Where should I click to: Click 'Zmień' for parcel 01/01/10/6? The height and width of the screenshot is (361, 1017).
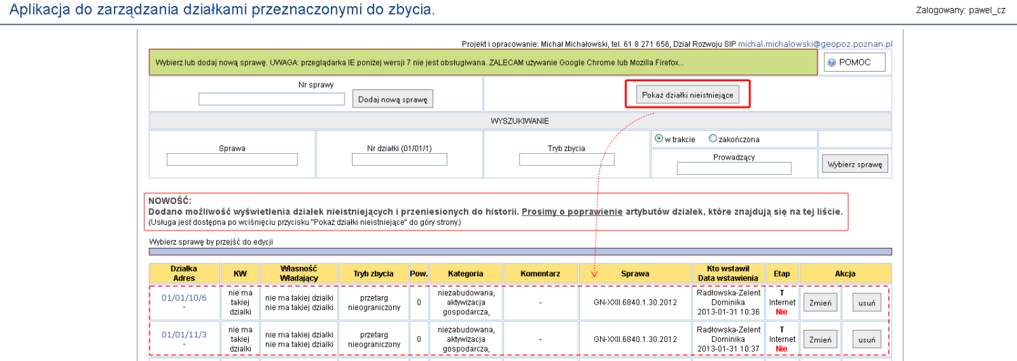tap(820, 302)
